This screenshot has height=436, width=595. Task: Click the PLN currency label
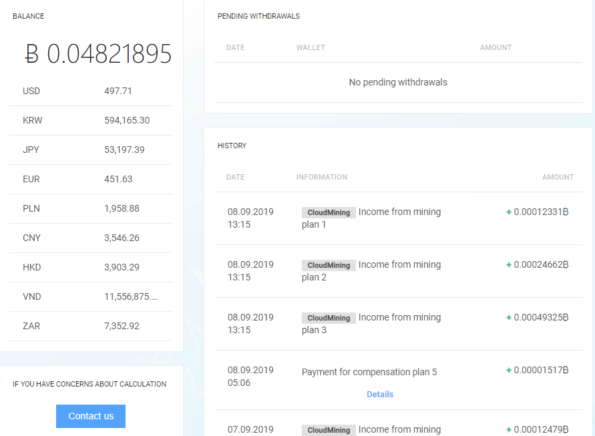(31, 208)
